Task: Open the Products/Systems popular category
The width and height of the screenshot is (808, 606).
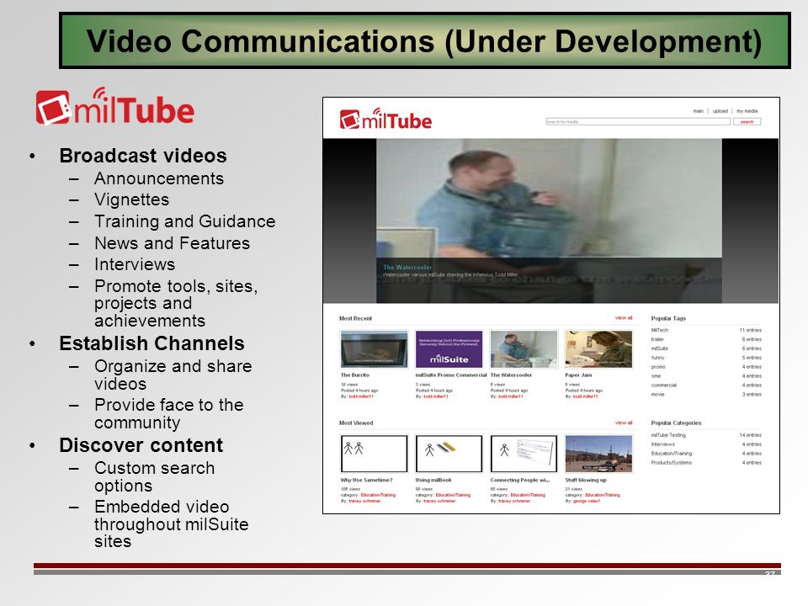Action: (672, 463)
